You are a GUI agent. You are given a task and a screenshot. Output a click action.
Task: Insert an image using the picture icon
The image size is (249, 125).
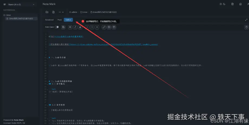(109, 27)
